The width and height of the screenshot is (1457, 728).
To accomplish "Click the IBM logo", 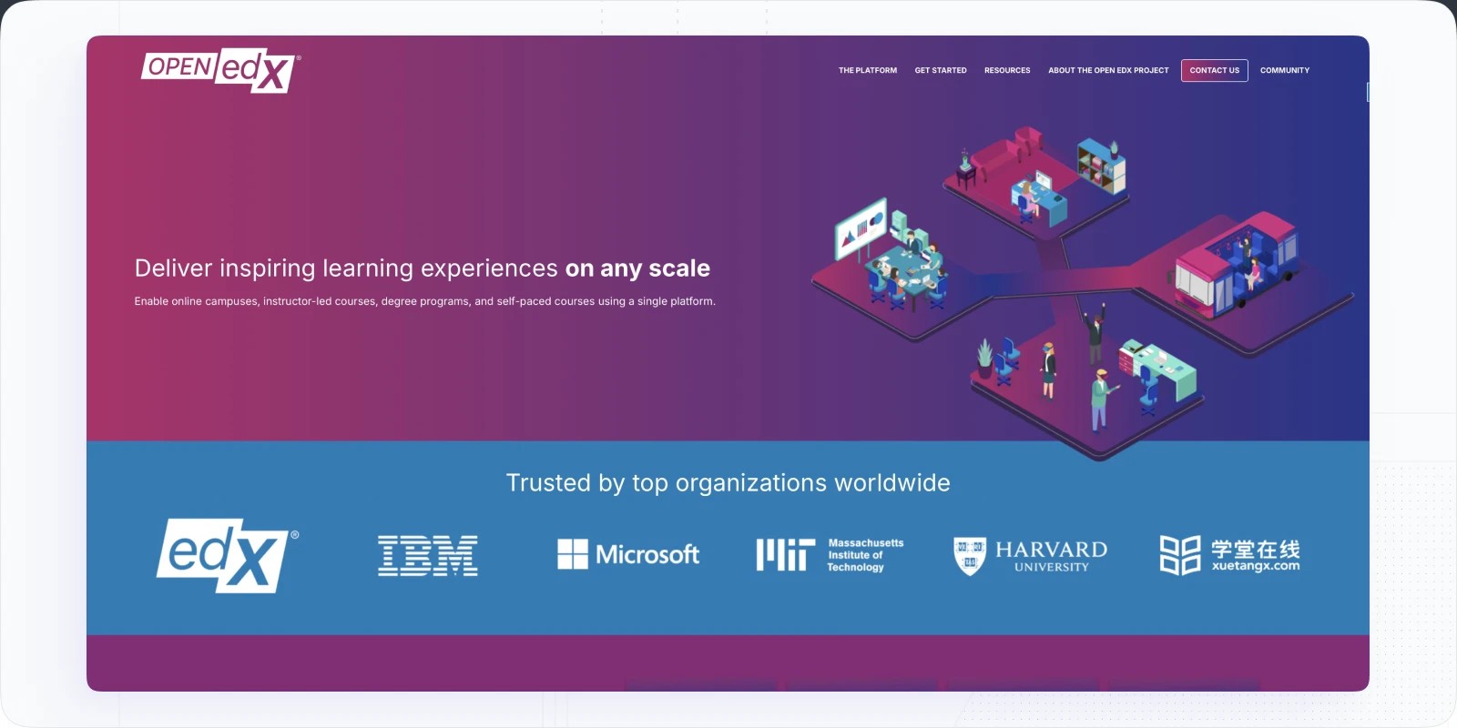I will 428,555.
